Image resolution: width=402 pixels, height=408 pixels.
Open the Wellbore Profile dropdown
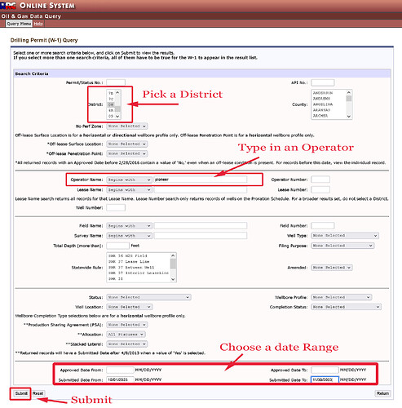pos(341,297)
